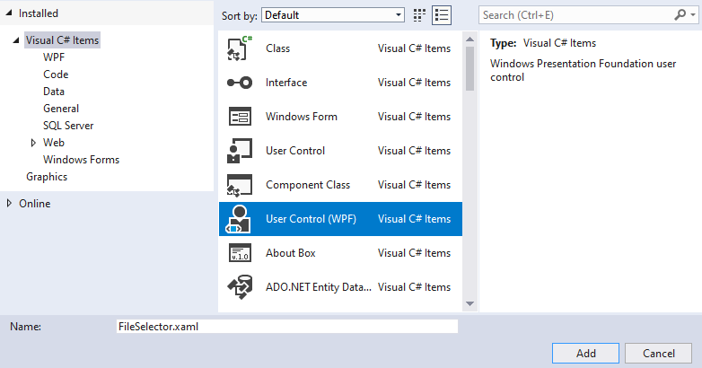Select Graphics category in tree
702x368 pixels.
click(47, 177)
